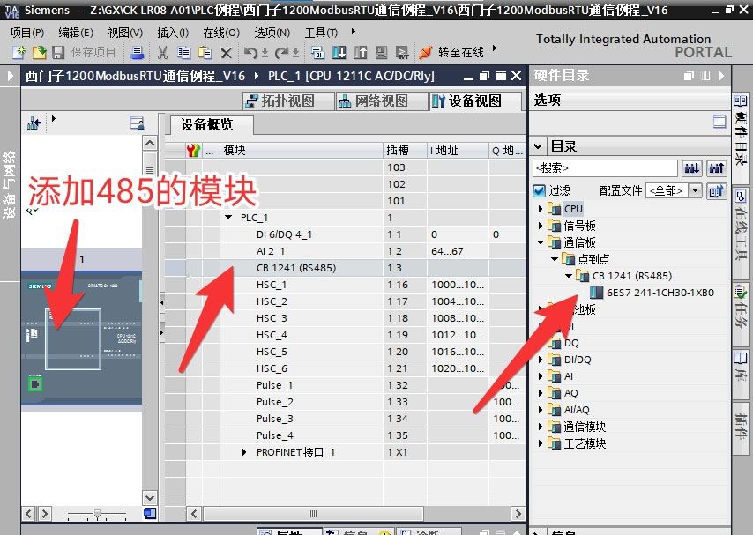Click the cut scissors icon
This screenshot has width=753, height=535.
pyautogui.click(x=163, y=52)
